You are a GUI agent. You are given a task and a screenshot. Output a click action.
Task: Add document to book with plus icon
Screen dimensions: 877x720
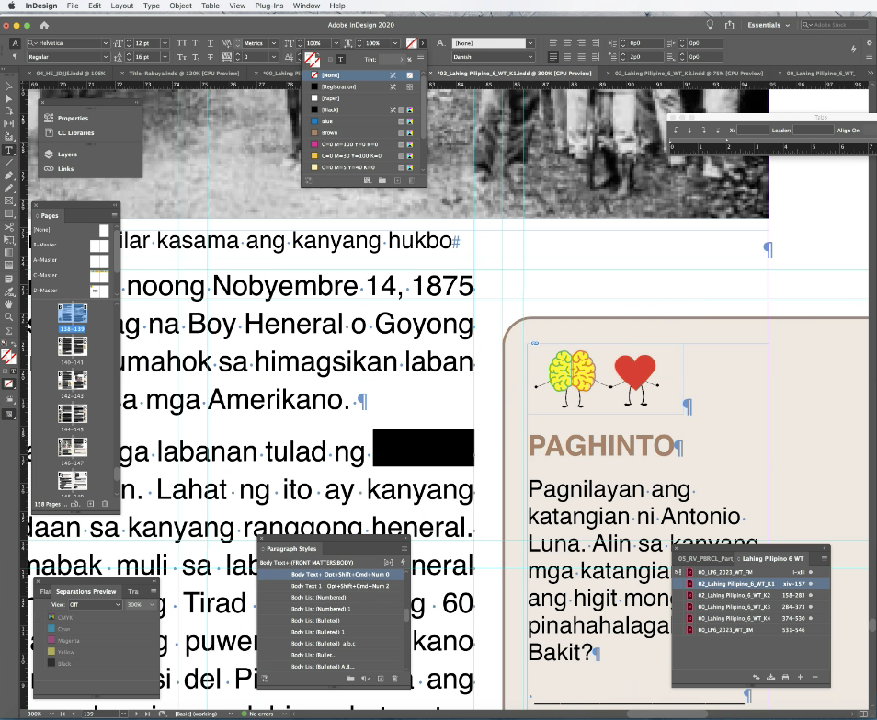[801, 677]
